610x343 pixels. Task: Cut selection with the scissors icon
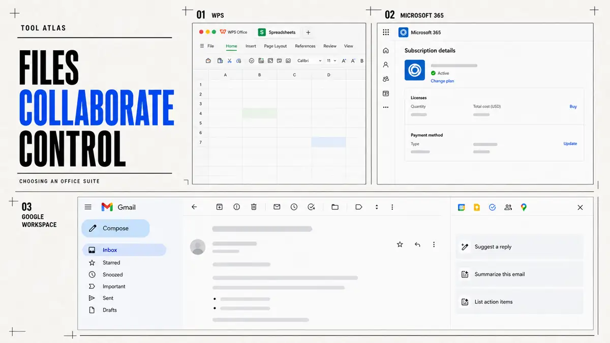(230, 60)
